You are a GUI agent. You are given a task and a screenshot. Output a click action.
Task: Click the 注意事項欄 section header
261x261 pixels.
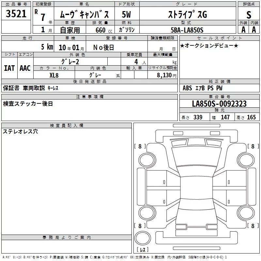click(90, 97)
